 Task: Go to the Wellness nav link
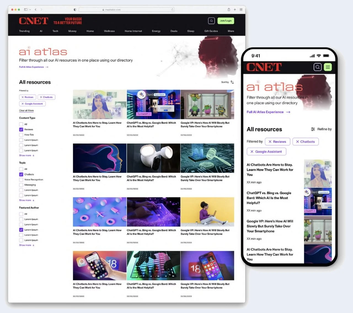(x=109, y=31)
